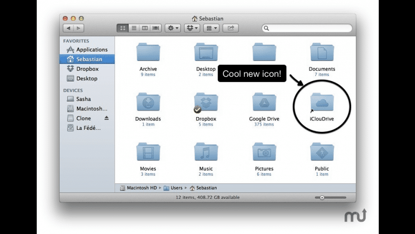Image resolution: width=415 pixels, height=234 pixels.
Task: Click Users in the path bar
Action: (176, 188)
